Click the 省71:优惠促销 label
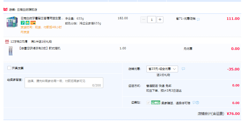The width and height of the screenshot is (243, 121). pos(186,19)
